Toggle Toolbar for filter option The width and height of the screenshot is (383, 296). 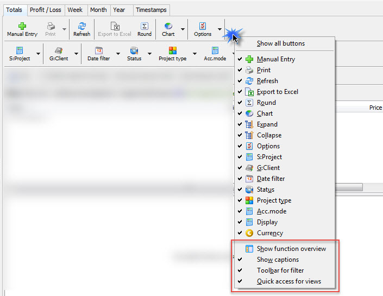pyautogui.click(x=280, y=270)
